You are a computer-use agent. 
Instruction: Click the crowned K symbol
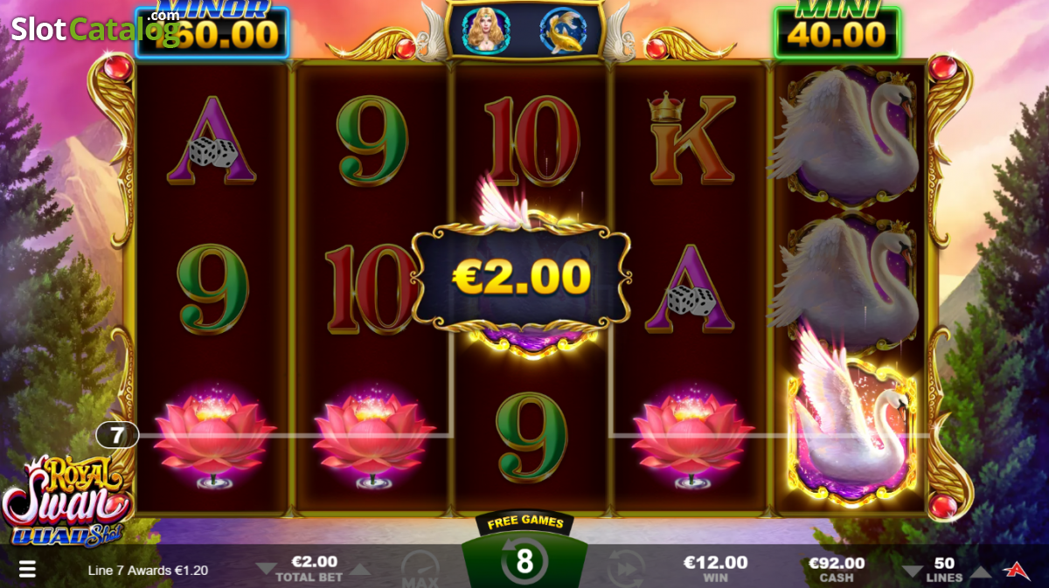[x=691, y=139]
